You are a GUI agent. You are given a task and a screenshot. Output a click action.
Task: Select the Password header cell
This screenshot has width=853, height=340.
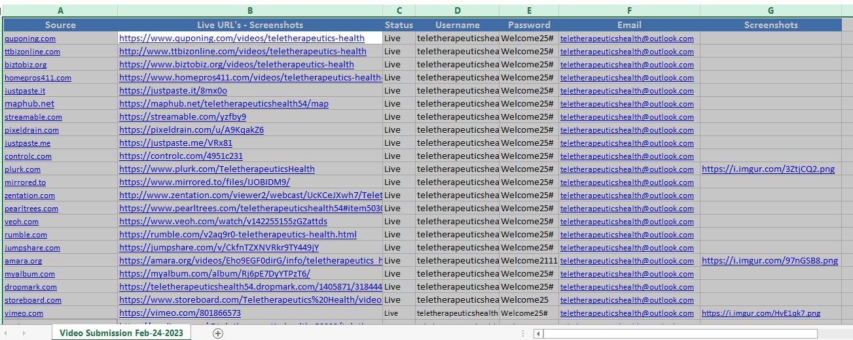529,25
